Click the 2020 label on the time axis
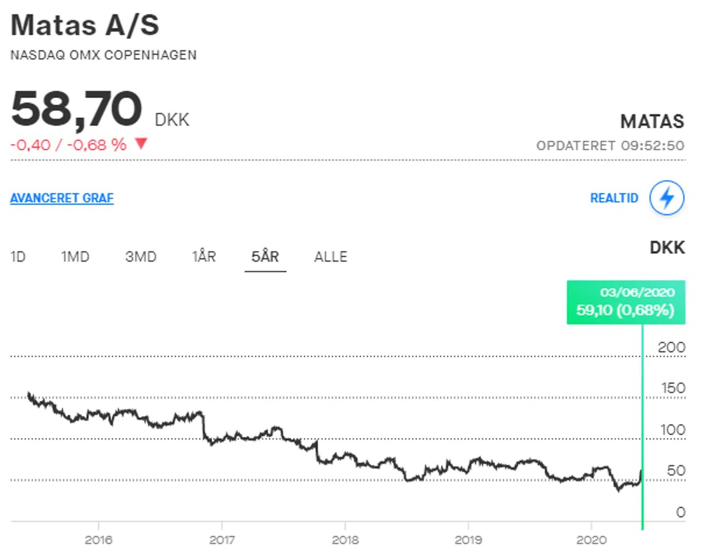The height and width of the screenshot is (559, 704). point(592,540)
